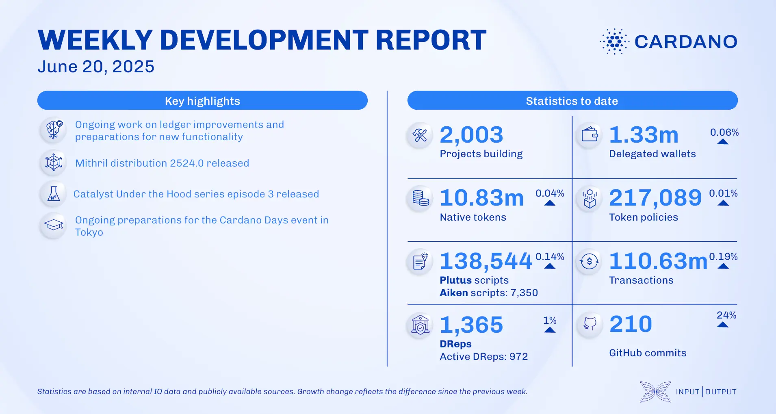
Task: Click the coins icon for Native tokens
Action: coord(419,199)
